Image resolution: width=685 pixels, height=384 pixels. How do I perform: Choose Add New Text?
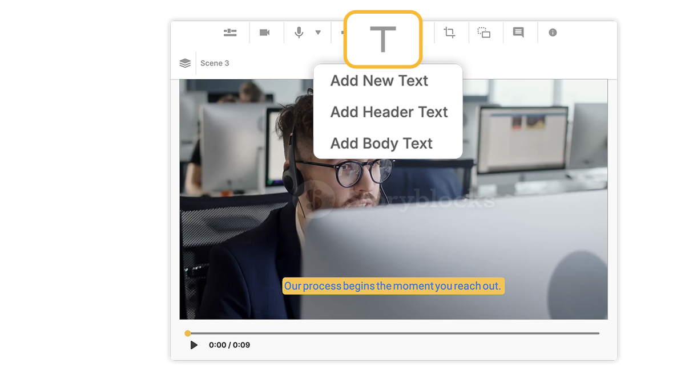[x=379, y=81]
